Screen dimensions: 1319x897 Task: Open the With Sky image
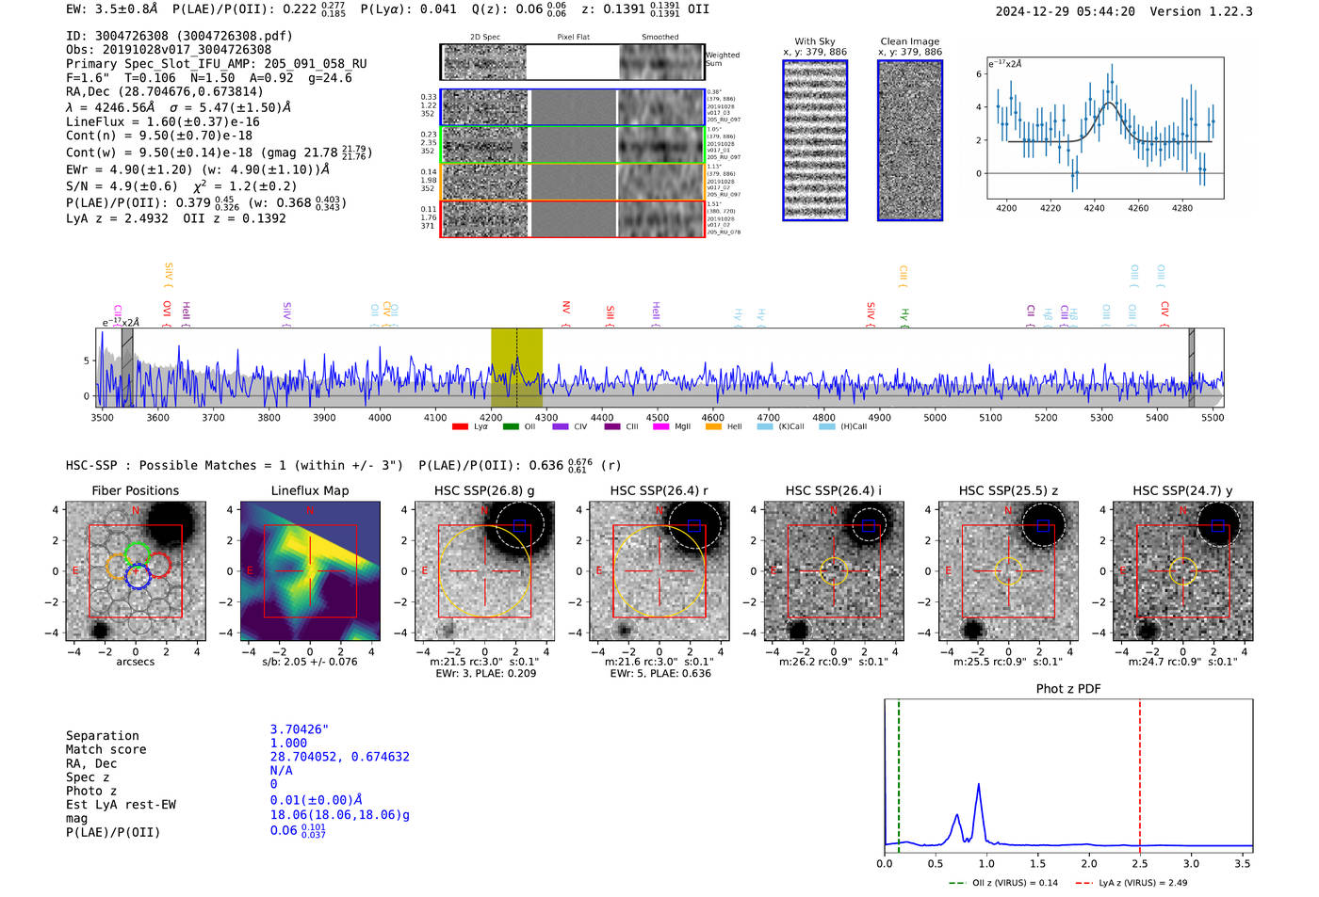point(815,140)
